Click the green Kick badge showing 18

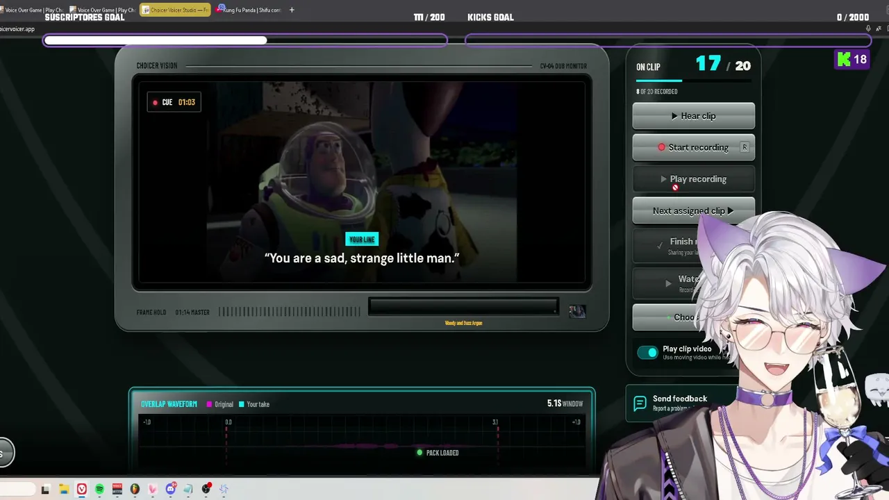[851, 60]
